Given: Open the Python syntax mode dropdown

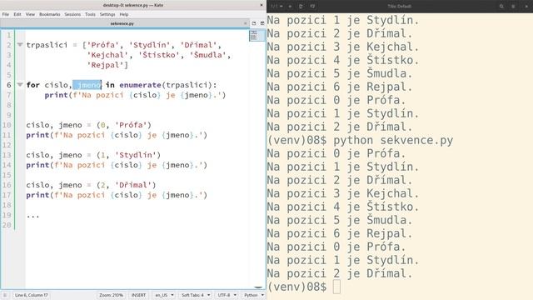Looking at the screenshot, I should [254, 295].
